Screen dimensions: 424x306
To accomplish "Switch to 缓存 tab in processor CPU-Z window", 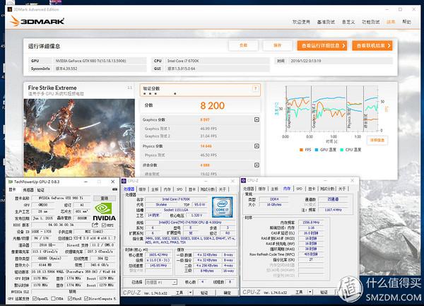I will (x=142, y=189).
